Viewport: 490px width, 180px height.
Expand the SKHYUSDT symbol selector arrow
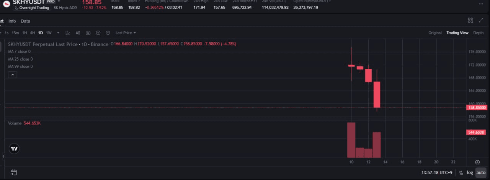tap(59, 2)
